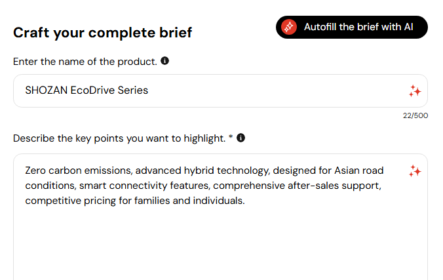Focus the product name input field
This screenshot has height=280, width=443.
[x=262, y=90]
